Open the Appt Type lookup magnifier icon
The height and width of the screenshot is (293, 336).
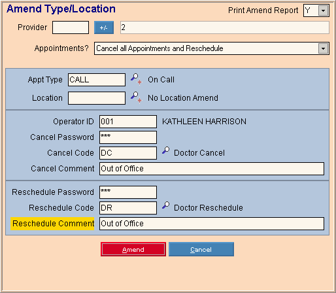point(136,79)
